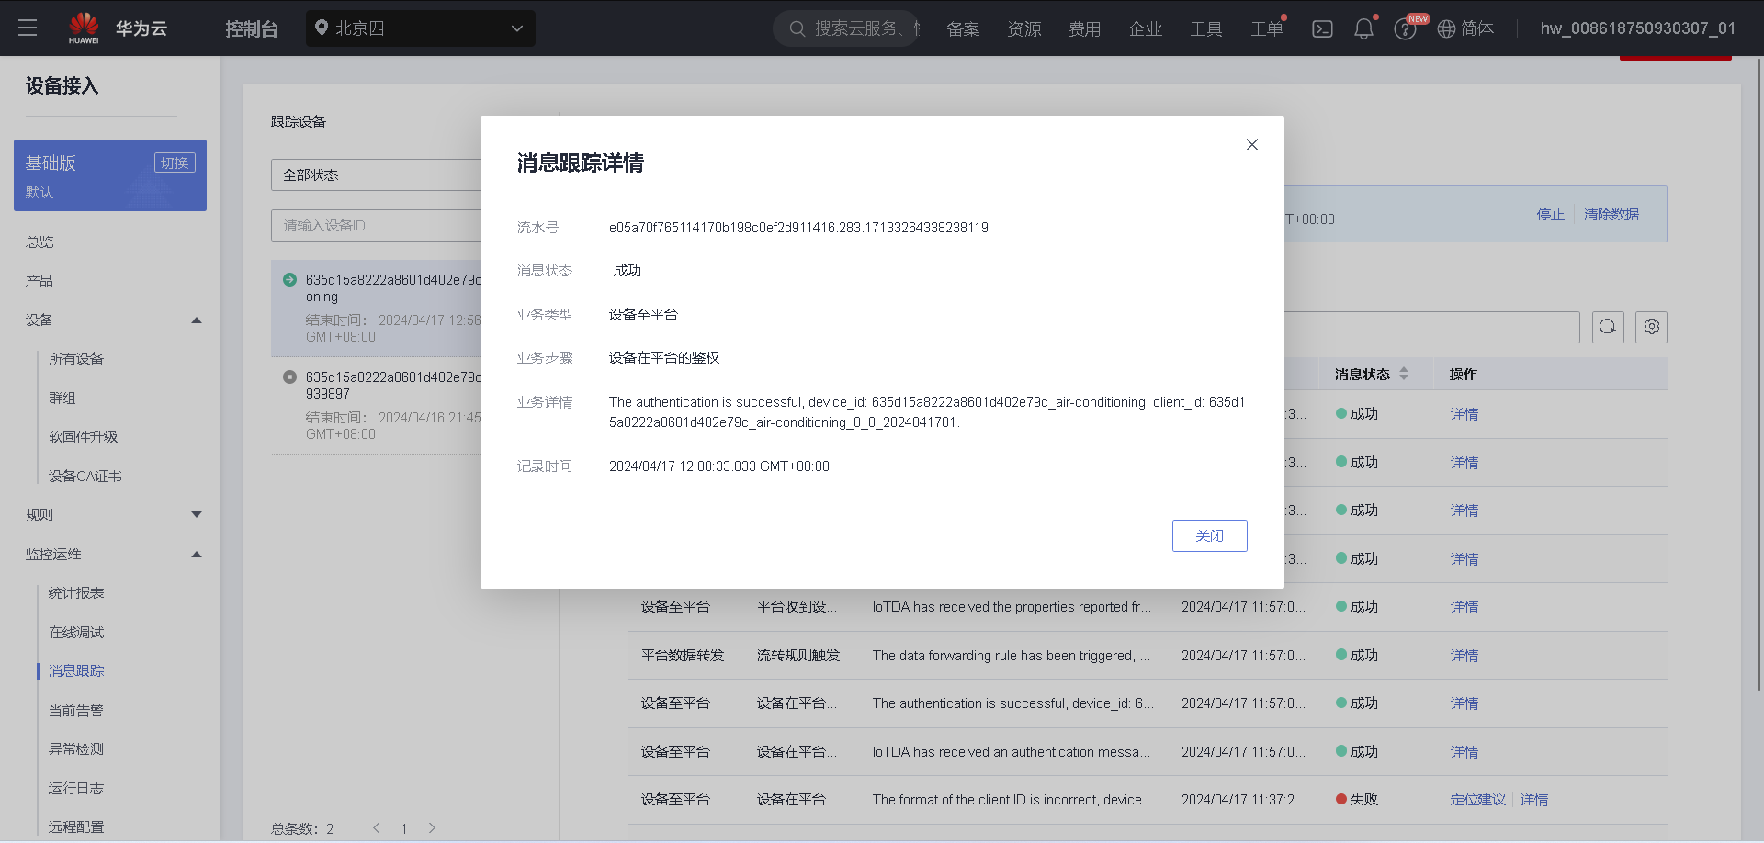The width and height of the screenshot is (1764, 843).
Task: Click the 停止 link to stop tracing
Action: 1550,215
